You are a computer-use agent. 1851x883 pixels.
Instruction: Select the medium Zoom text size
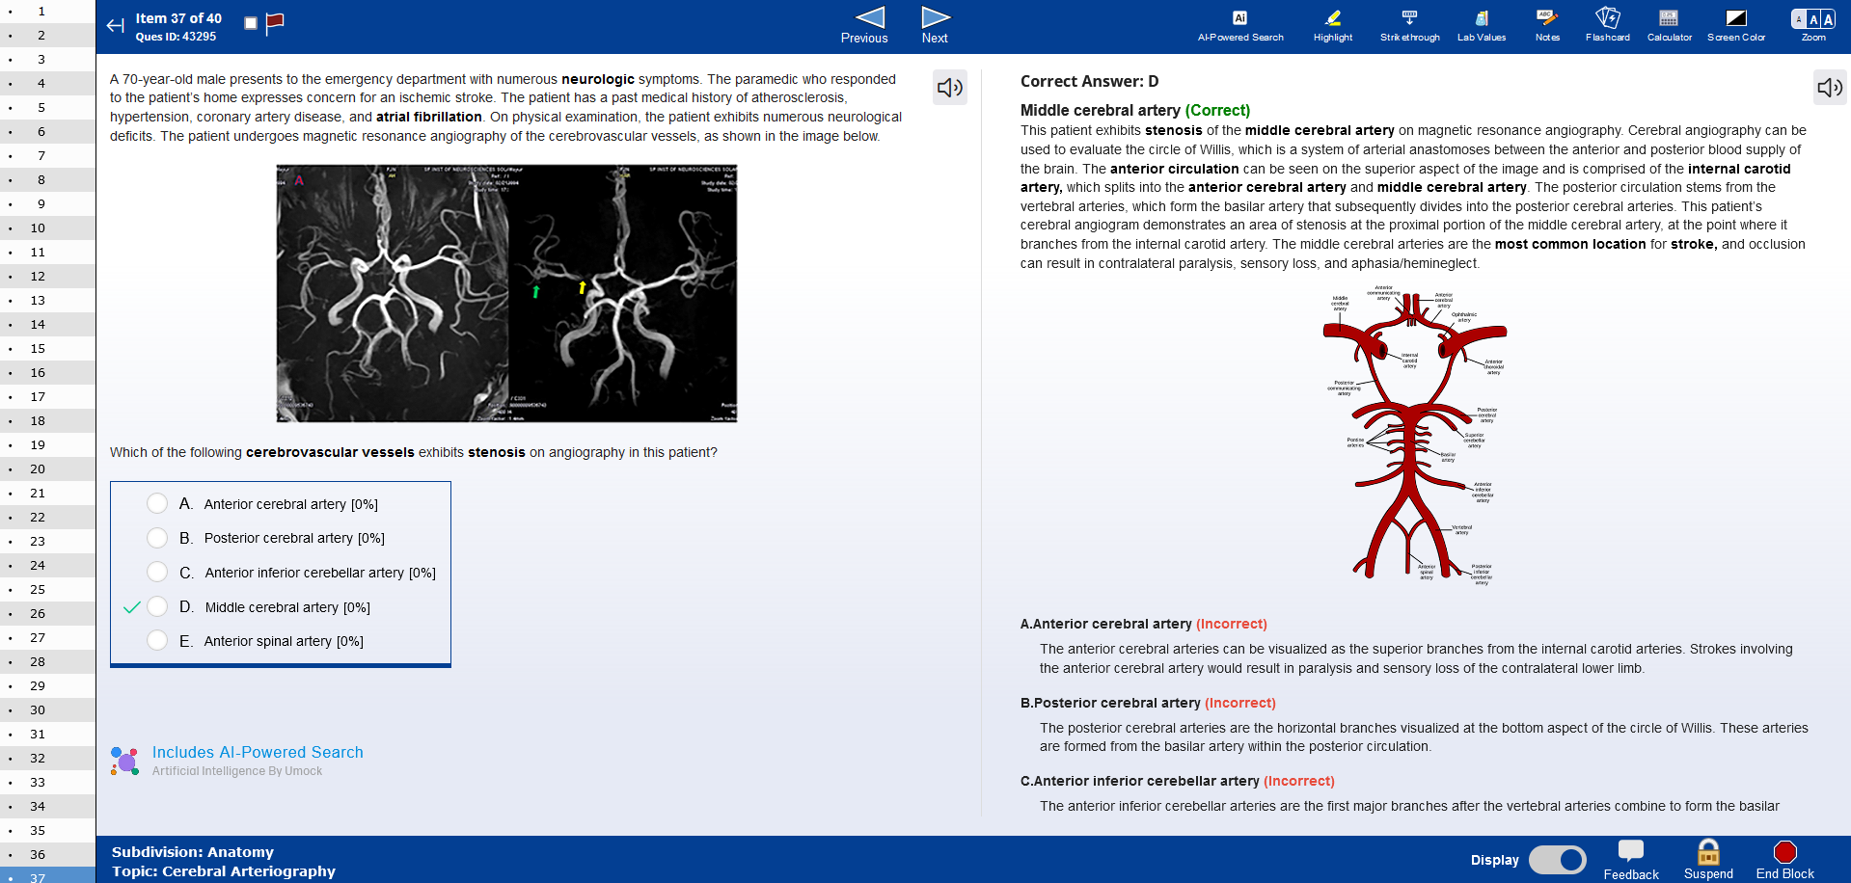tap(1813, 19)
